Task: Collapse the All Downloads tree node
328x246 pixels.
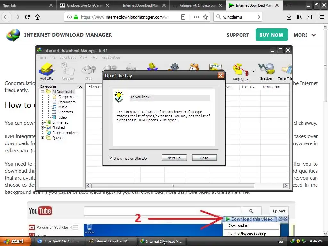Action: (43, 92)
